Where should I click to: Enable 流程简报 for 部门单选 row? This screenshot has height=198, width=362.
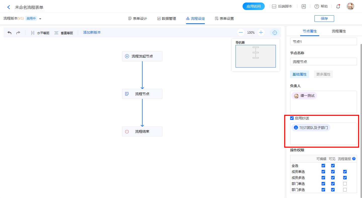345,184
